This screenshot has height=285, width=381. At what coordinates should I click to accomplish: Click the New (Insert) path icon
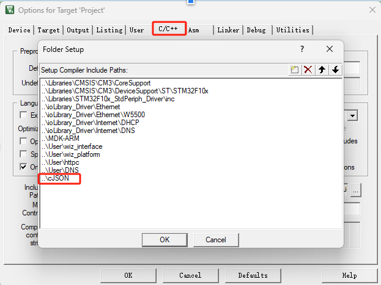pyautogui.click(x=295, y=70)
